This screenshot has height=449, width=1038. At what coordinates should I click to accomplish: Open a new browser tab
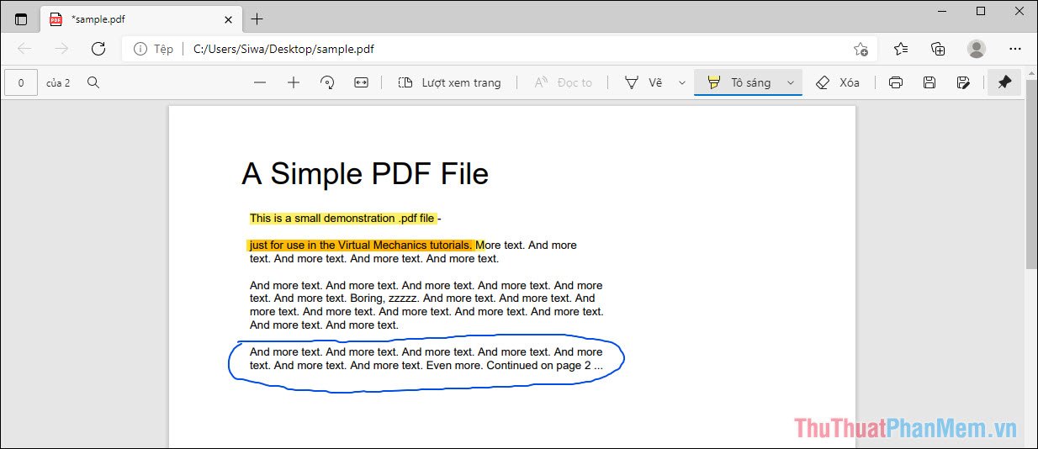click(257, 18)
